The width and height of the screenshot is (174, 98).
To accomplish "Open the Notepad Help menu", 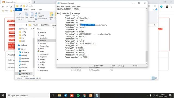I will 79,6.
